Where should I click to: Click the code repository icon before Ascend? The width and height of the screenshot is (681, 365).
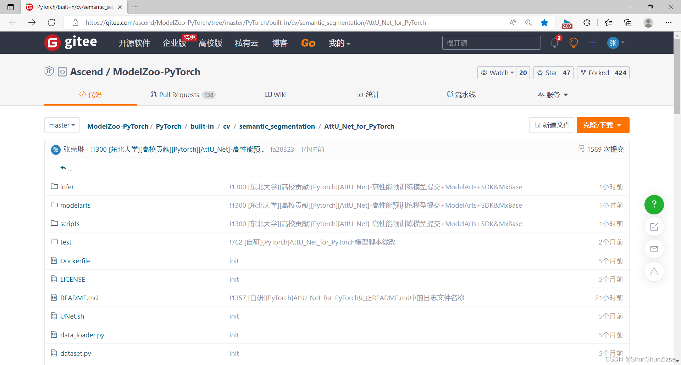[62, 72]
